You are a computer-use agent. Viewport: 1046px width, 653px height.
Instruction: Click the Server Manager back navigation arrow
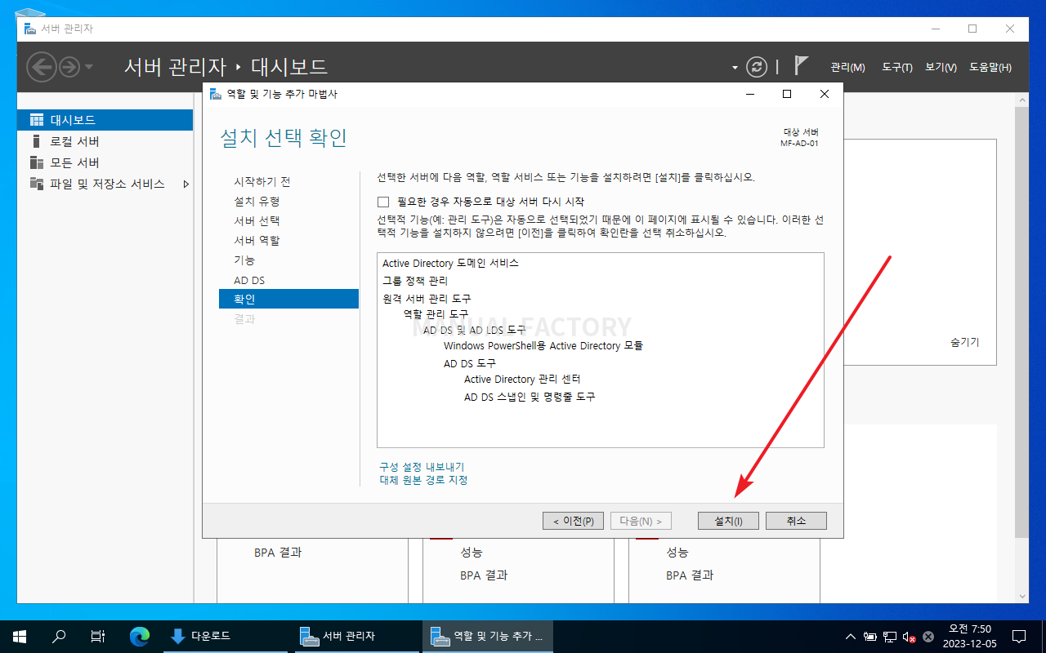[42, 66]
